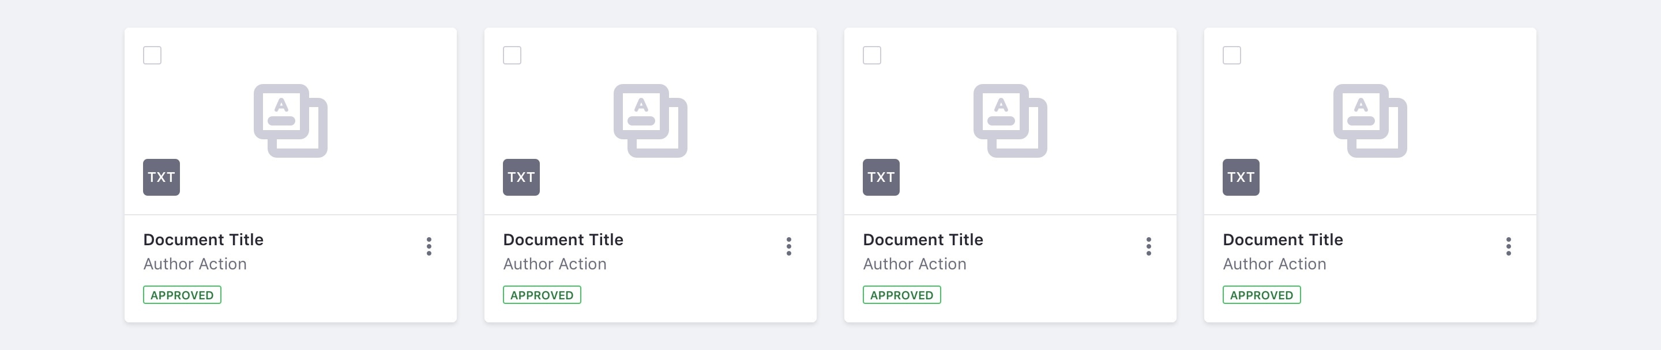Click the document icon on the fourth card
This screenshot has width=1661, height=350.
click(1370, 120)
